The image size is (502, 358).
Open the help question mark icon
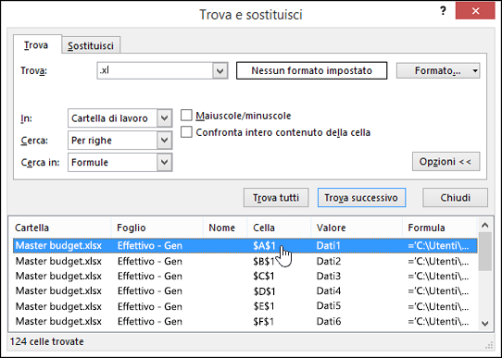click(443, 11)
